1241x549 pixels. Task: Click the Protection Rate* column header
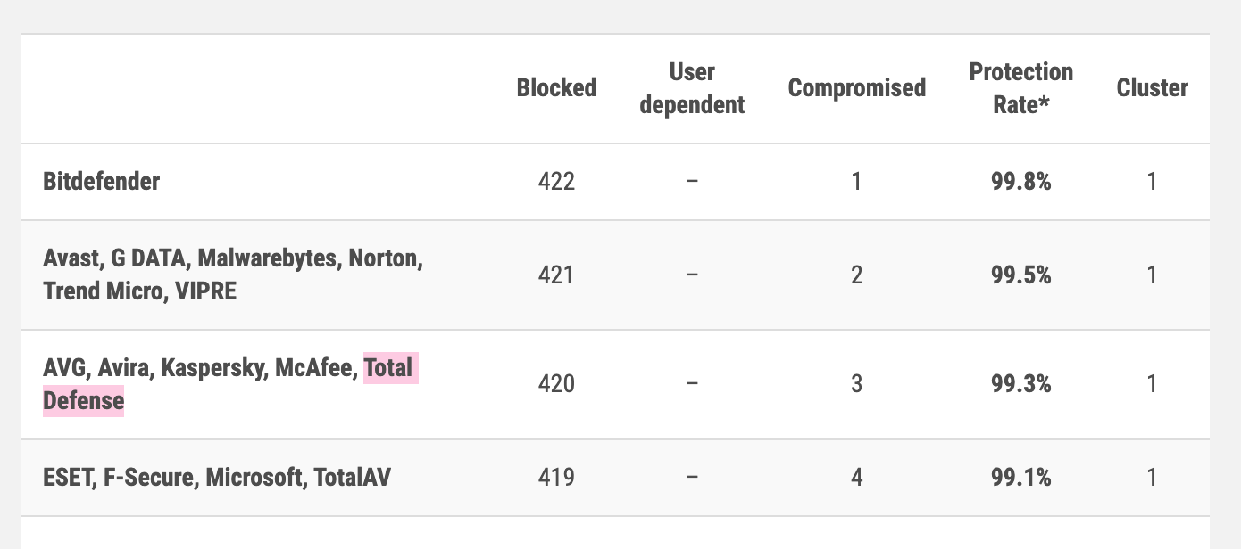(x=1021, y=87)
